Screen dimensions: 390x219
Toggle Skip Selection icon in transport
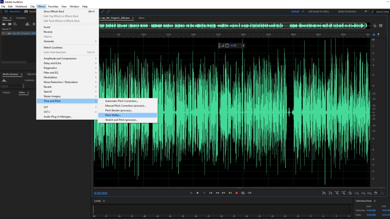point(249,193)
